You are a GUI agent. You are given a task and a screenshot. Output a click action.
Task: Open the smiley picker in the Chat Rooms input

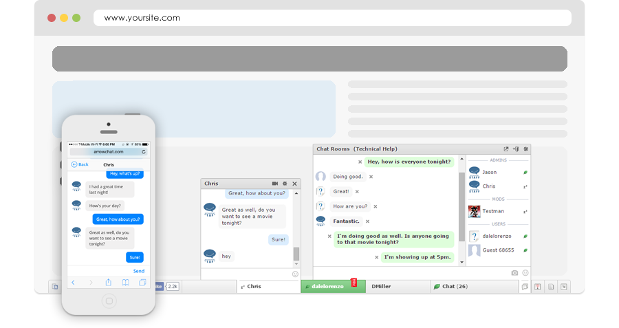tap(525, 273)
